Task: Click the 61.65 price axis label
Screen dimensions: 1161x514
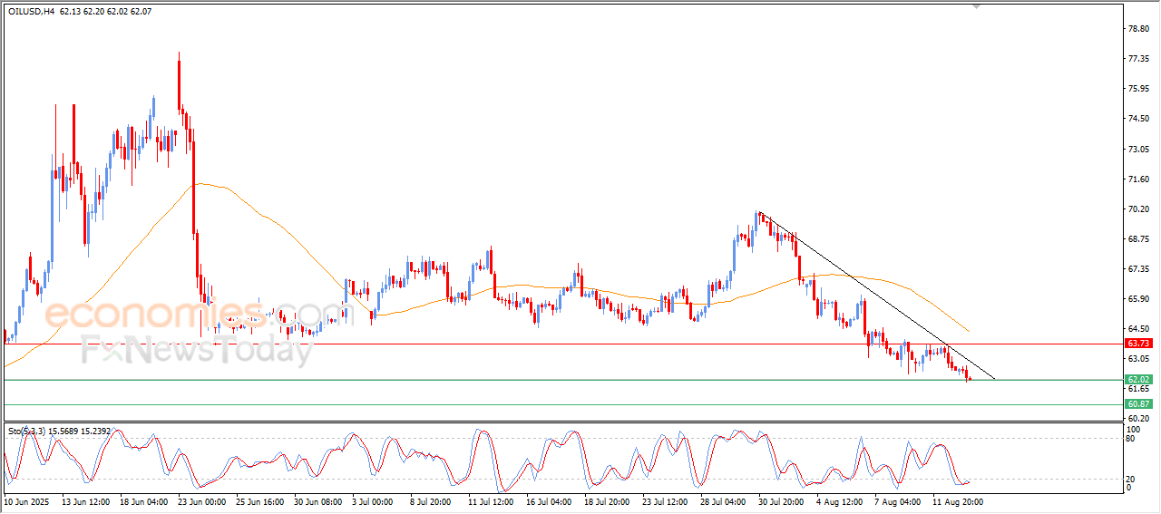Action: pyautogui.click(x=1138, y=388)
